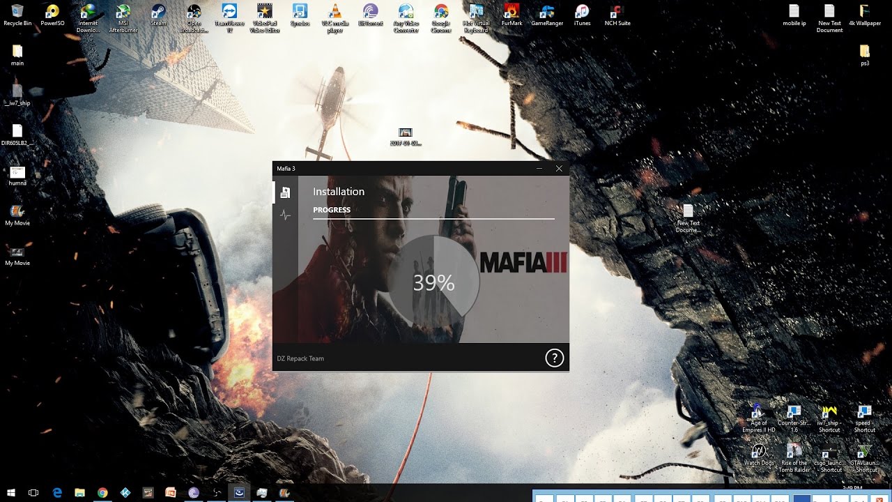Launch Rise of the Tomb Raider shortcut
This screenshot has width=892, height=502.
[x=794, y=459]
